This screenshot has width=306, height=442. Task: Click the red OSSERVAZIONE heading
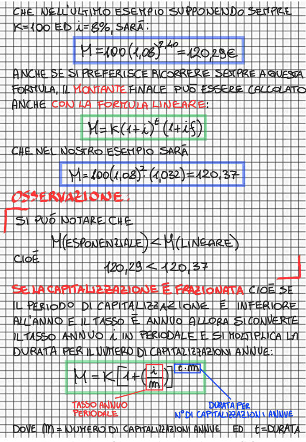[71, 196]
